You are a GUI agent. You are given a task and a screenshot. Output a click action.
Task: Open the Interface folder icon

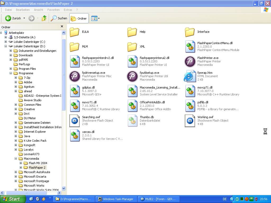point(190,32)
